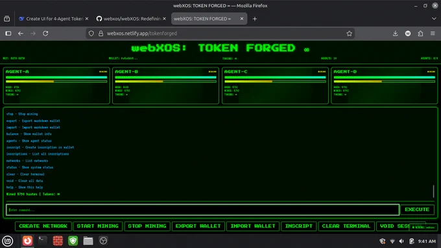Go back to previous page

21,34
